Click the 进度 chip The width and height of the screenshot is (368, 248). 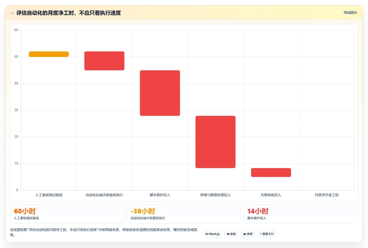(x=248, y=234)
